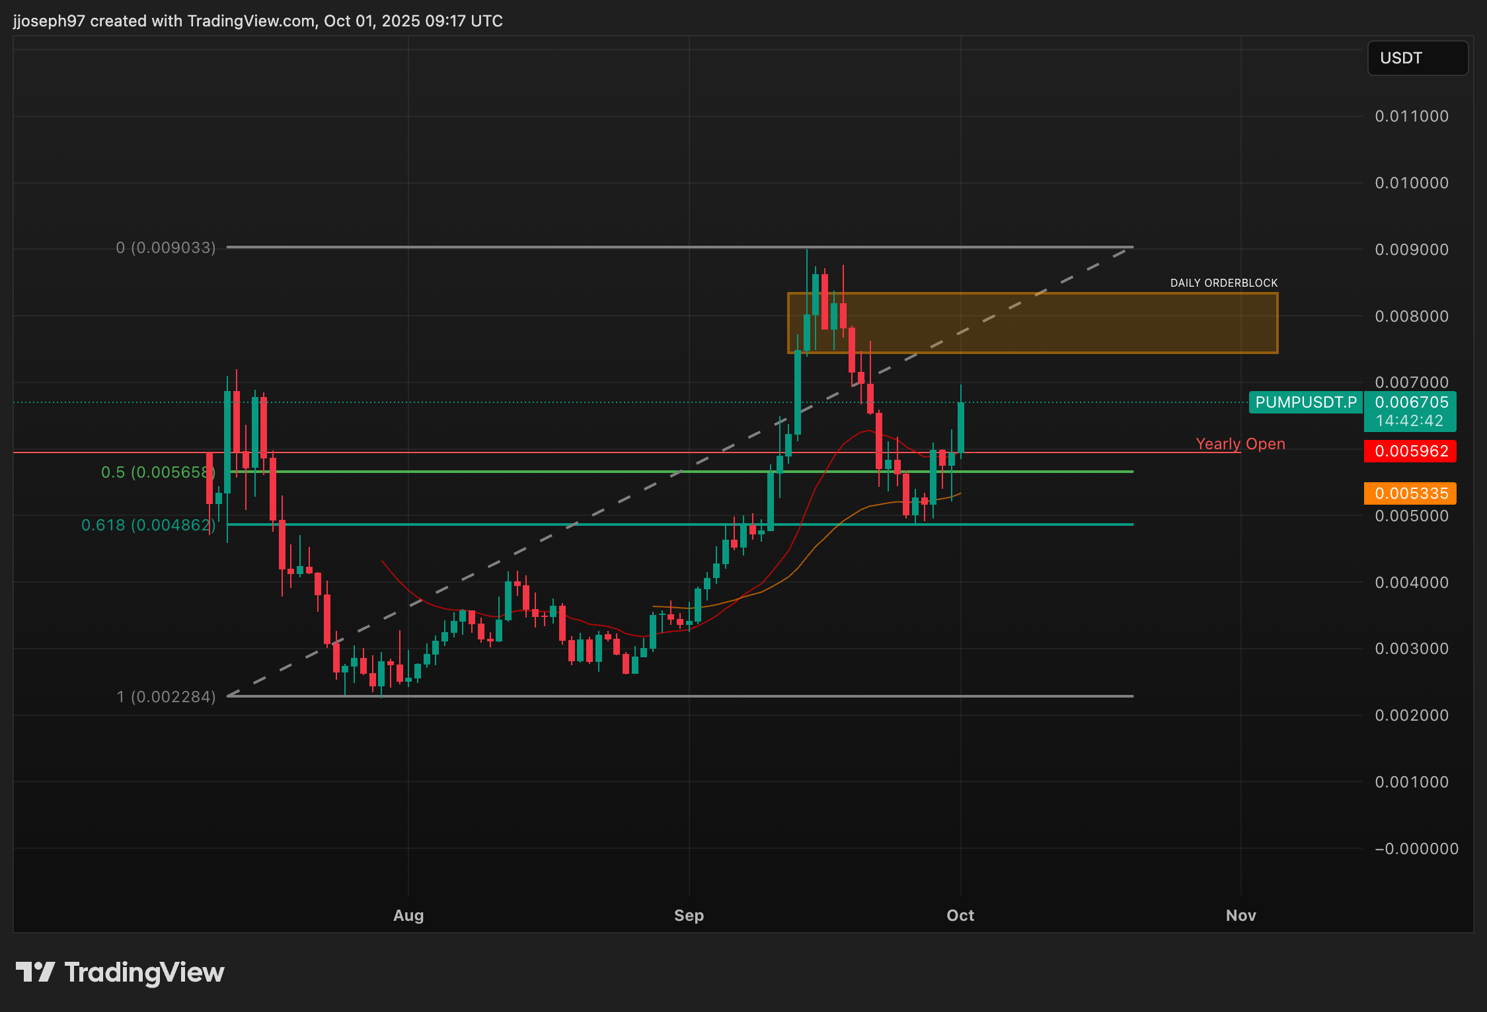Click the orange 0.005335 price label
The height and width of the screenshot is (1012, 1487).
[1411, 493]
